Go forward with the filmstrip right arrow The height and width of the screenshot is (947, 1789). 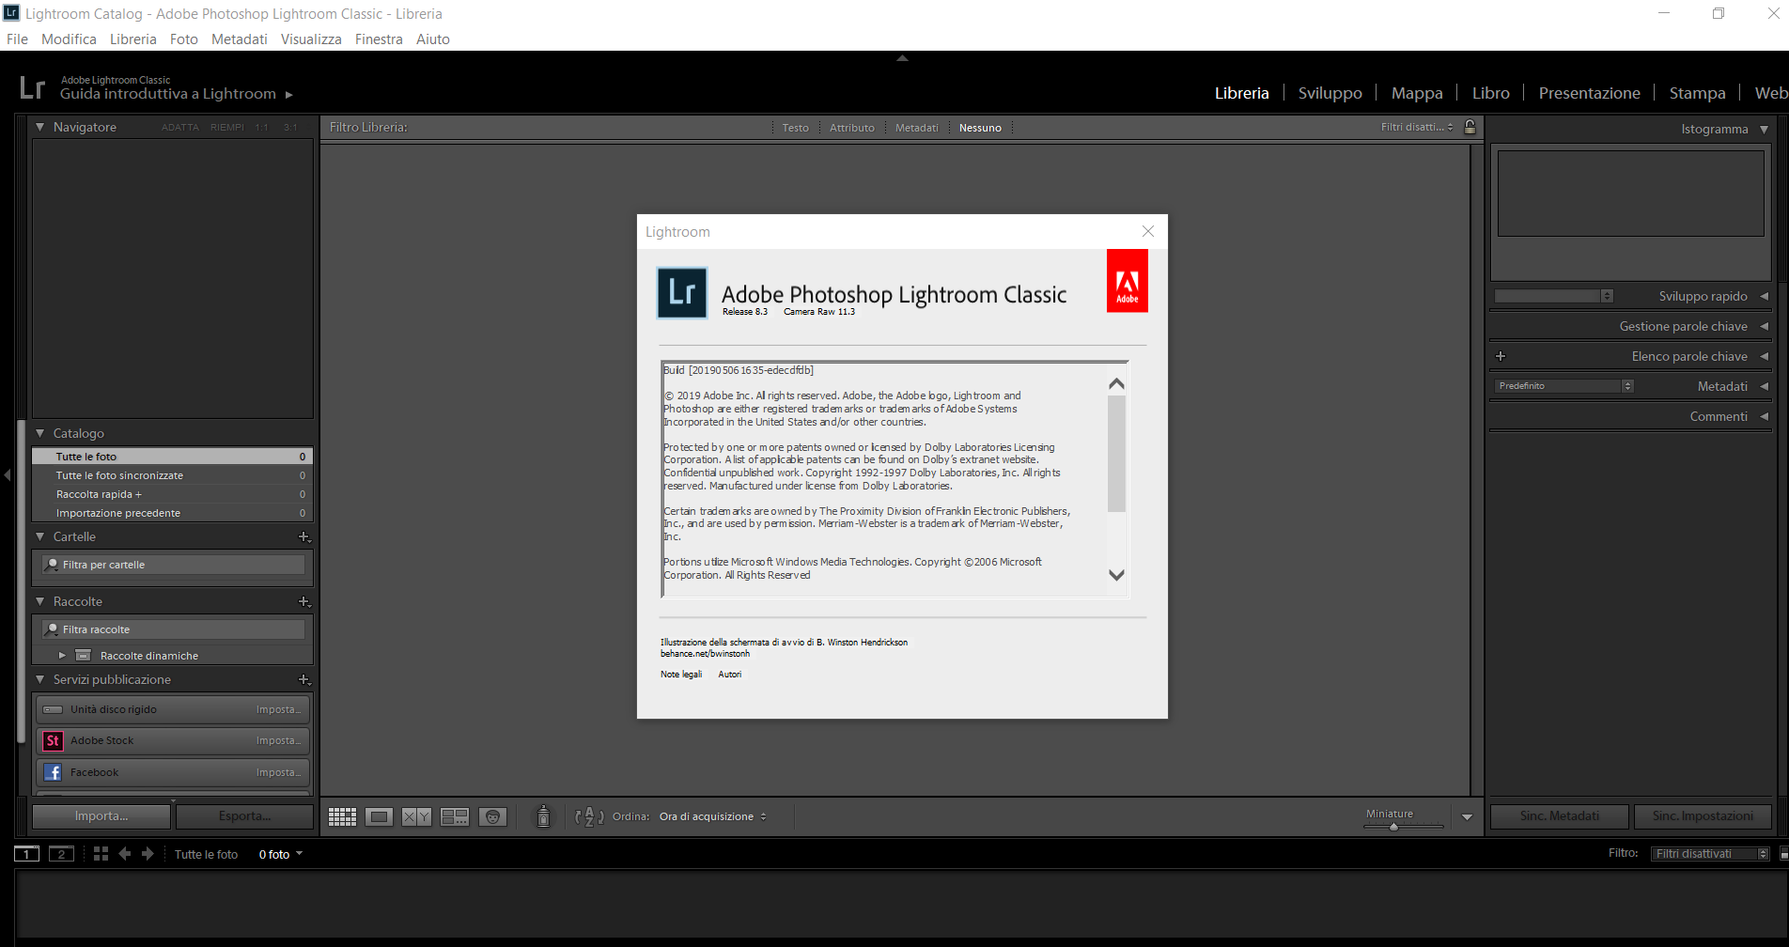(x=148, y=854)
